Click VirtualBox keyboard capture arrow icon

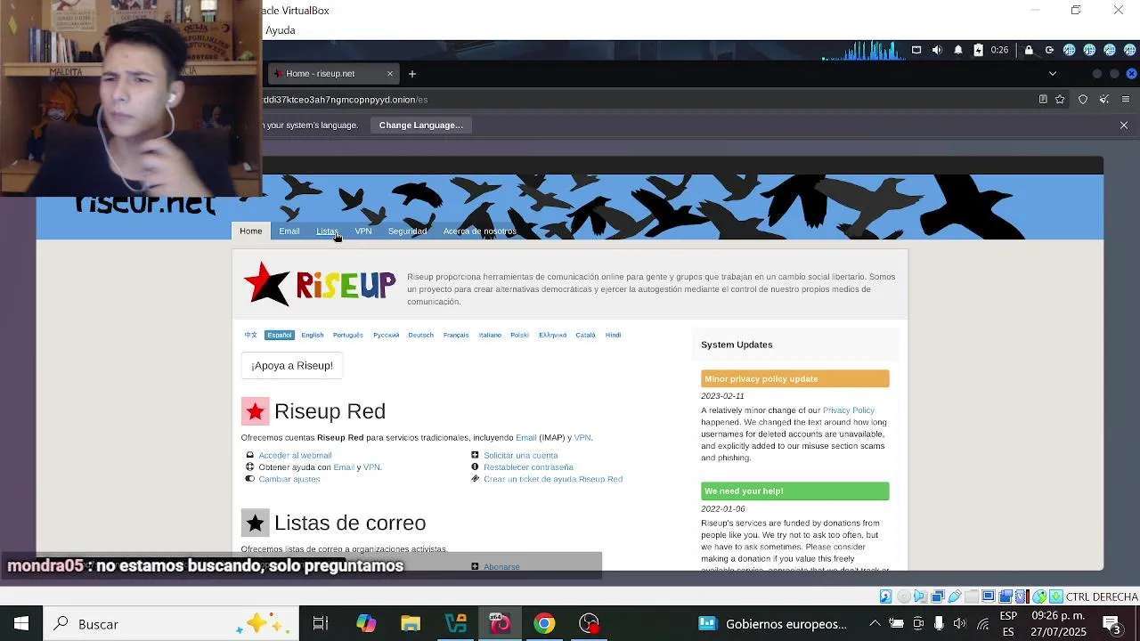(1056, 596)
